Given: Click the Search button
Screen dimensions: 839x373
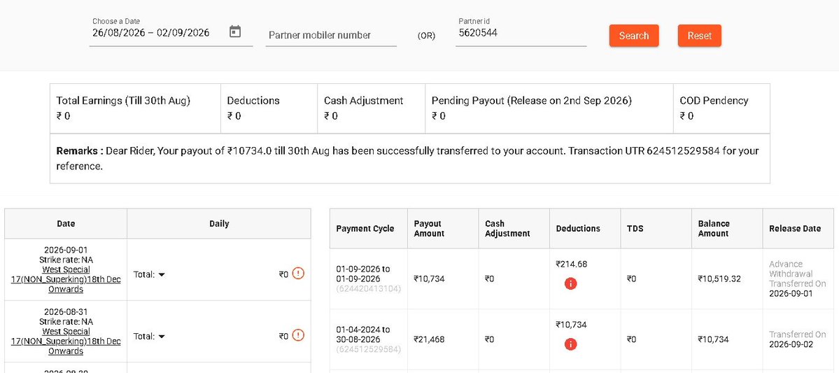Looking at the screenshot, I should (x=633, y=36).
